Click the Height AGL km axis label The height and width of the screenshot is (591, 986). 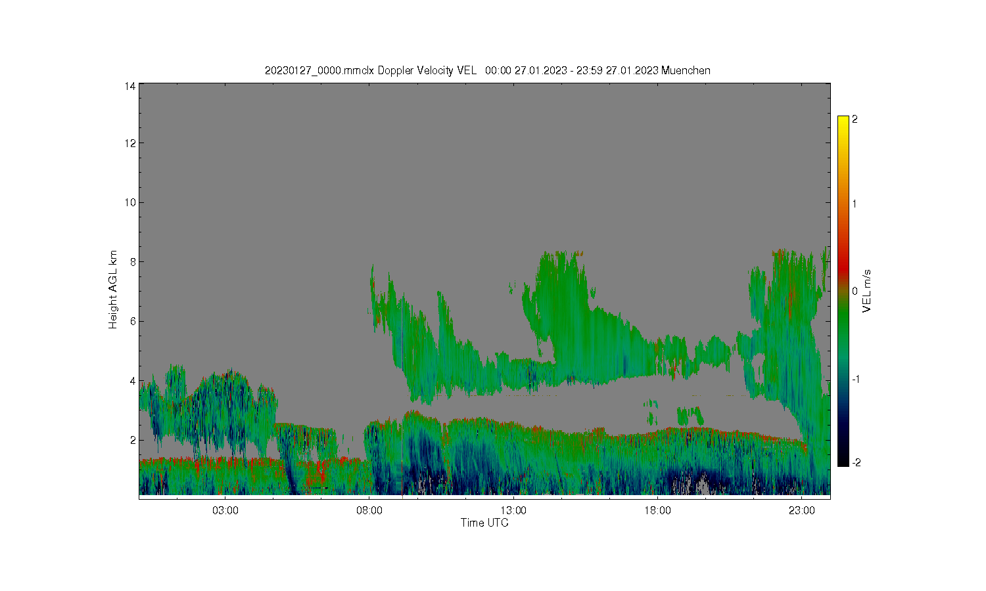click(113, 290)
